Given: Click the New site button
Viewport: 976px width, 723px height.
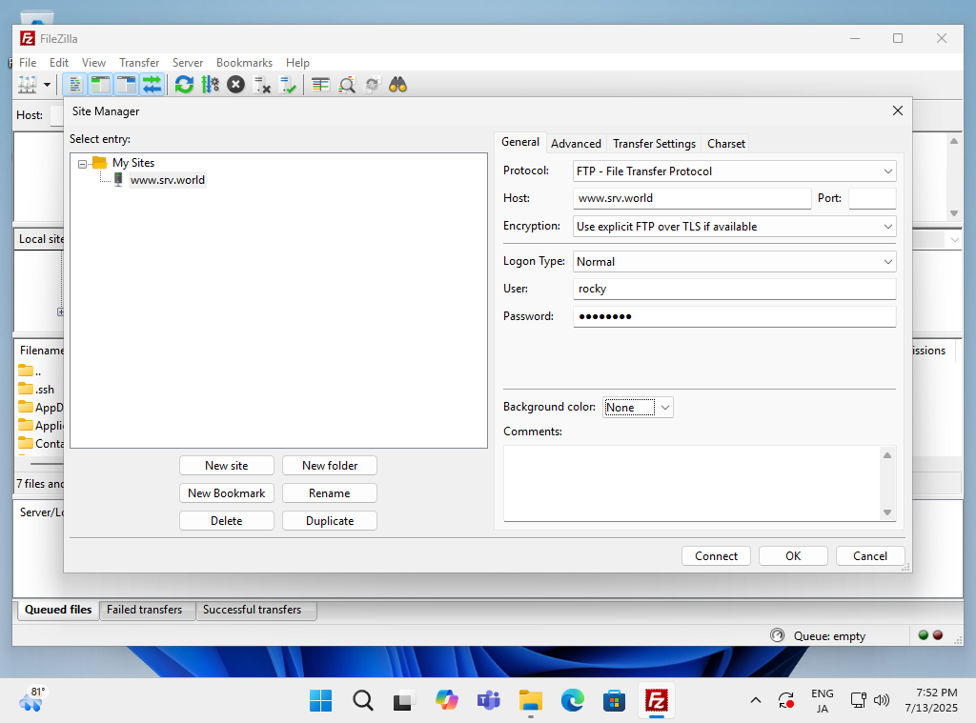Looking at the screenshot, I should [x=227, y=466].
